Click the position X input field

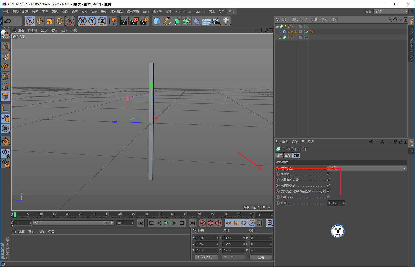point(206,238)
